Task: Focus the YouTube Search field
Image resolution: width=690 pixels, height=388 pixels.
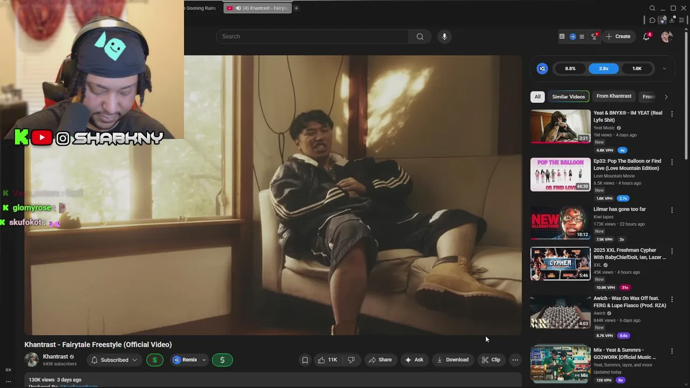Action: click(313, 37)
